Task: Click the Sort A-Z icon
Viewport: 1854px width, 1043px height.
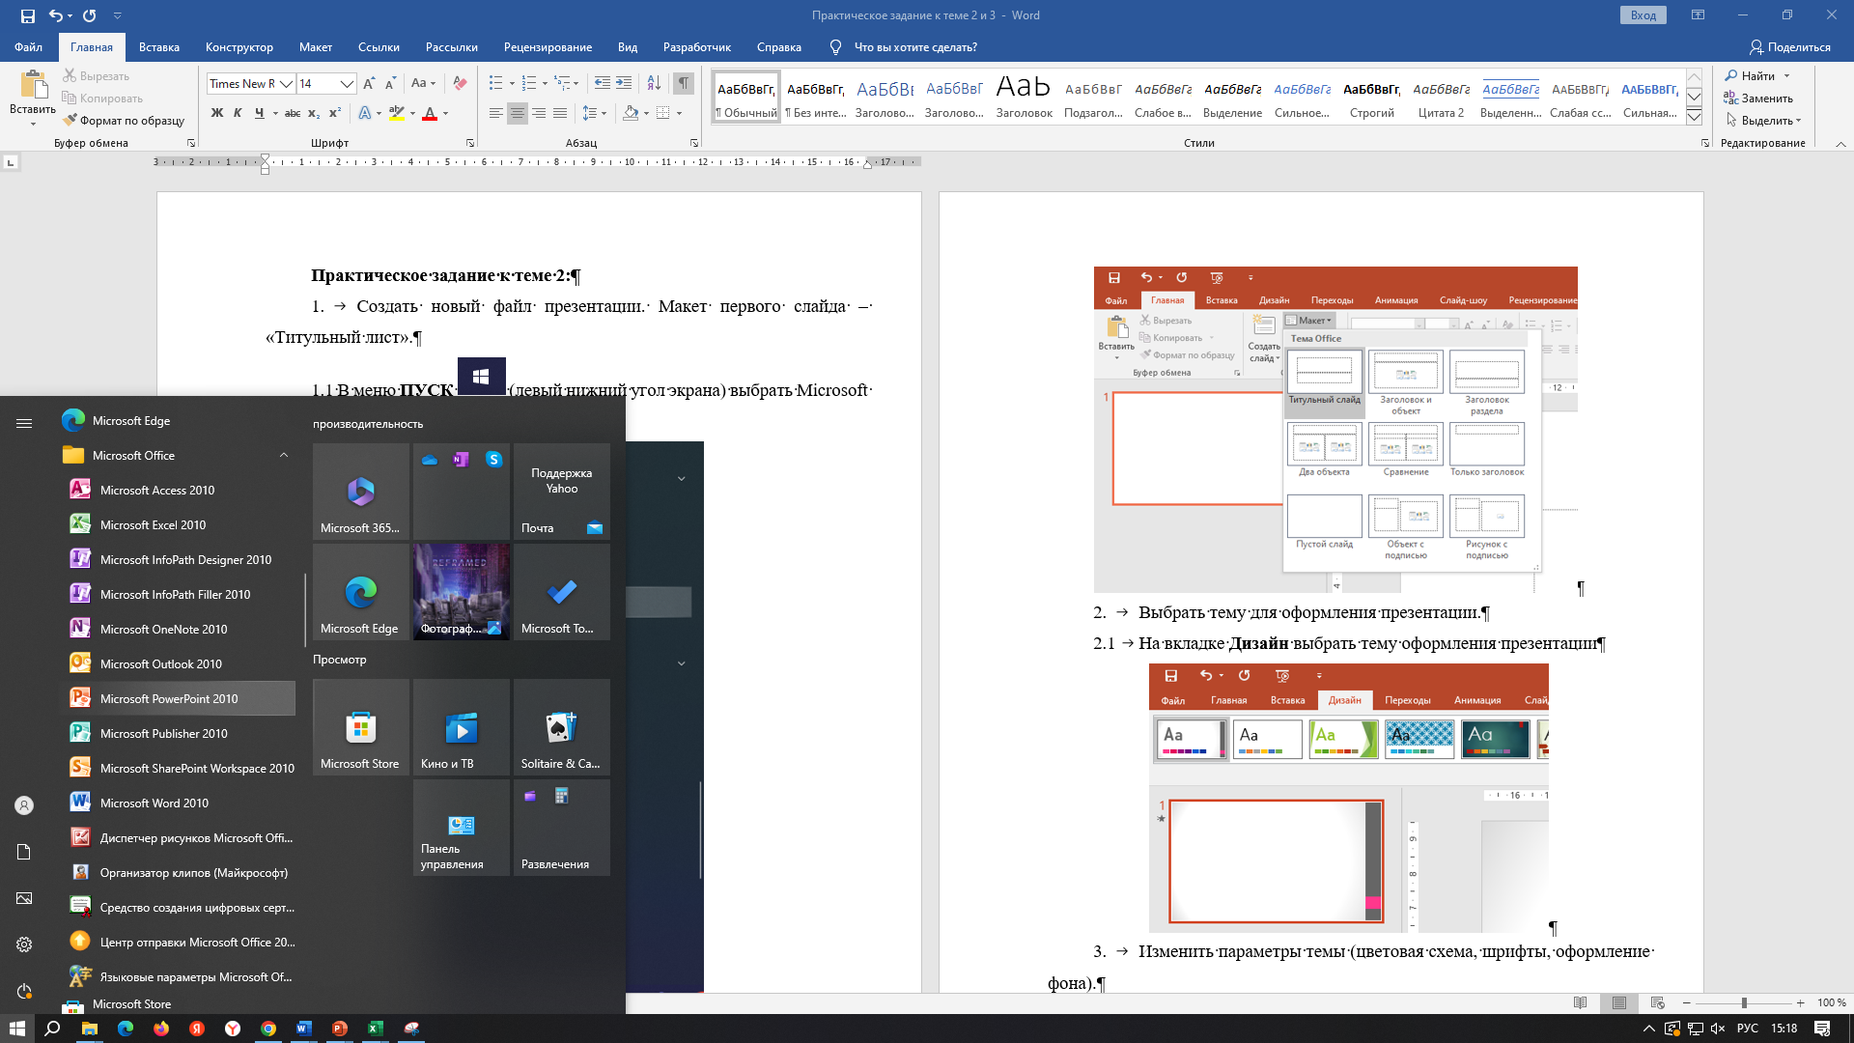Action: [x=654, y=84]
